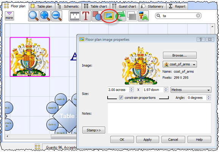Clear the search box with X icon
219x152 pixels.
(198, 16)
